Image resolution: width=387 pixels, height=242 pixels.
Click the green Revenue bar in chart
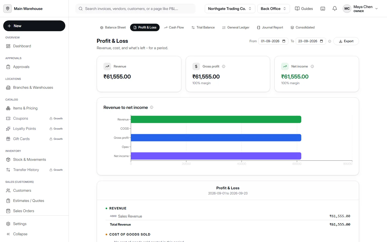216,119
